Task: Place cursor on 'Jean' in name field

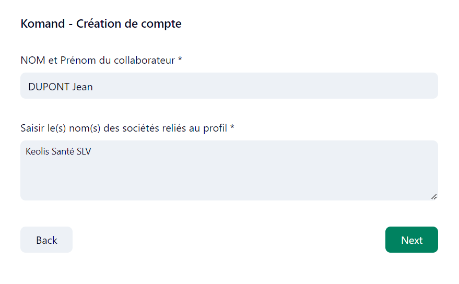Action: (x=83, y=87)
